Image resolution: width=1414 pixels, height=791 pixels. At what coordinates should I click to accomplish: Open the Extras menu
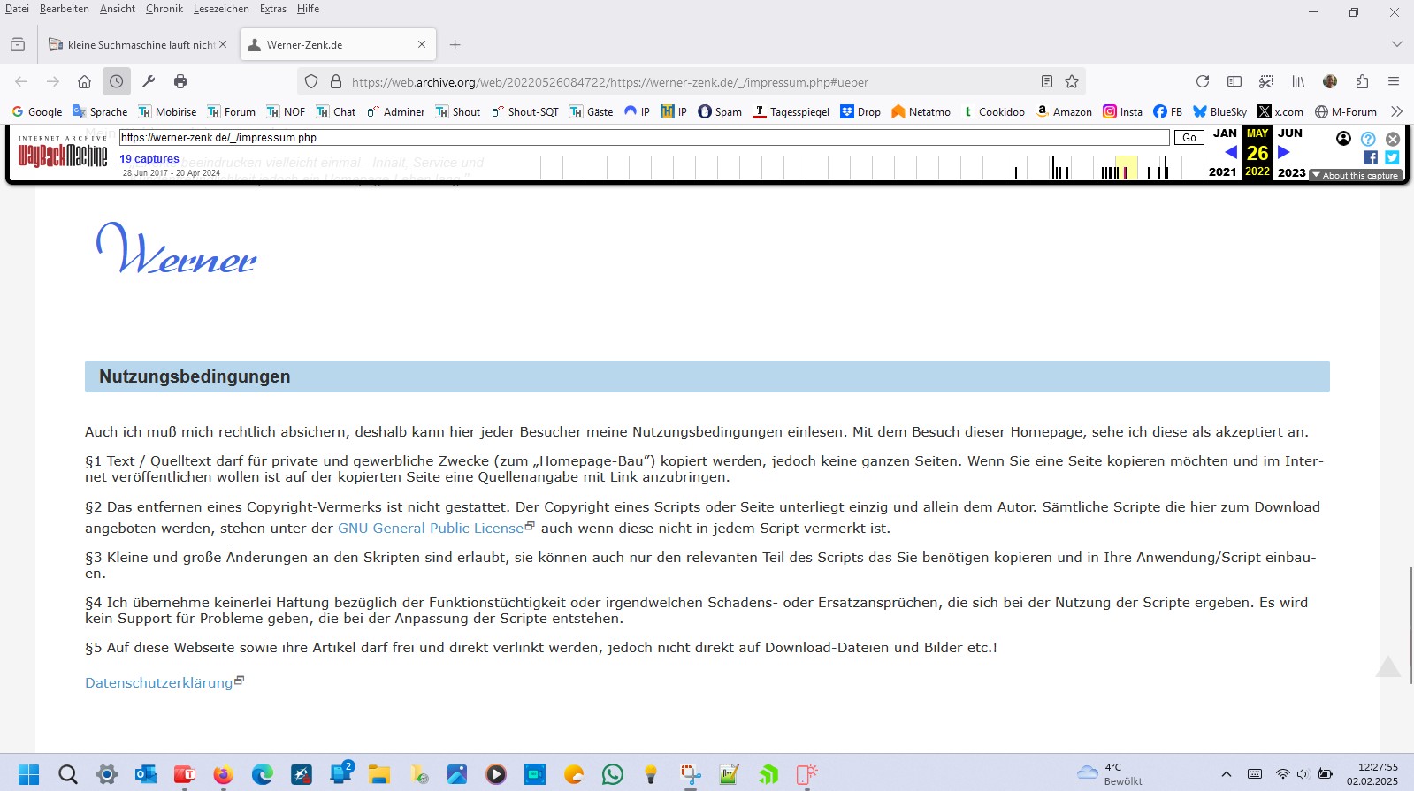coord(273,9)
